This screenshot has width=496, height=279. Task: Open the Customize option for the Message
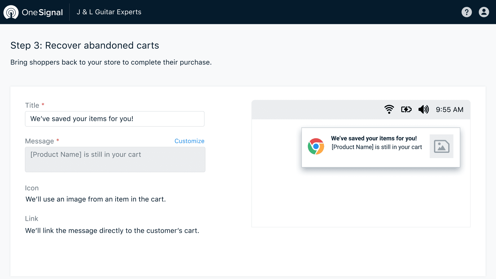189,141
